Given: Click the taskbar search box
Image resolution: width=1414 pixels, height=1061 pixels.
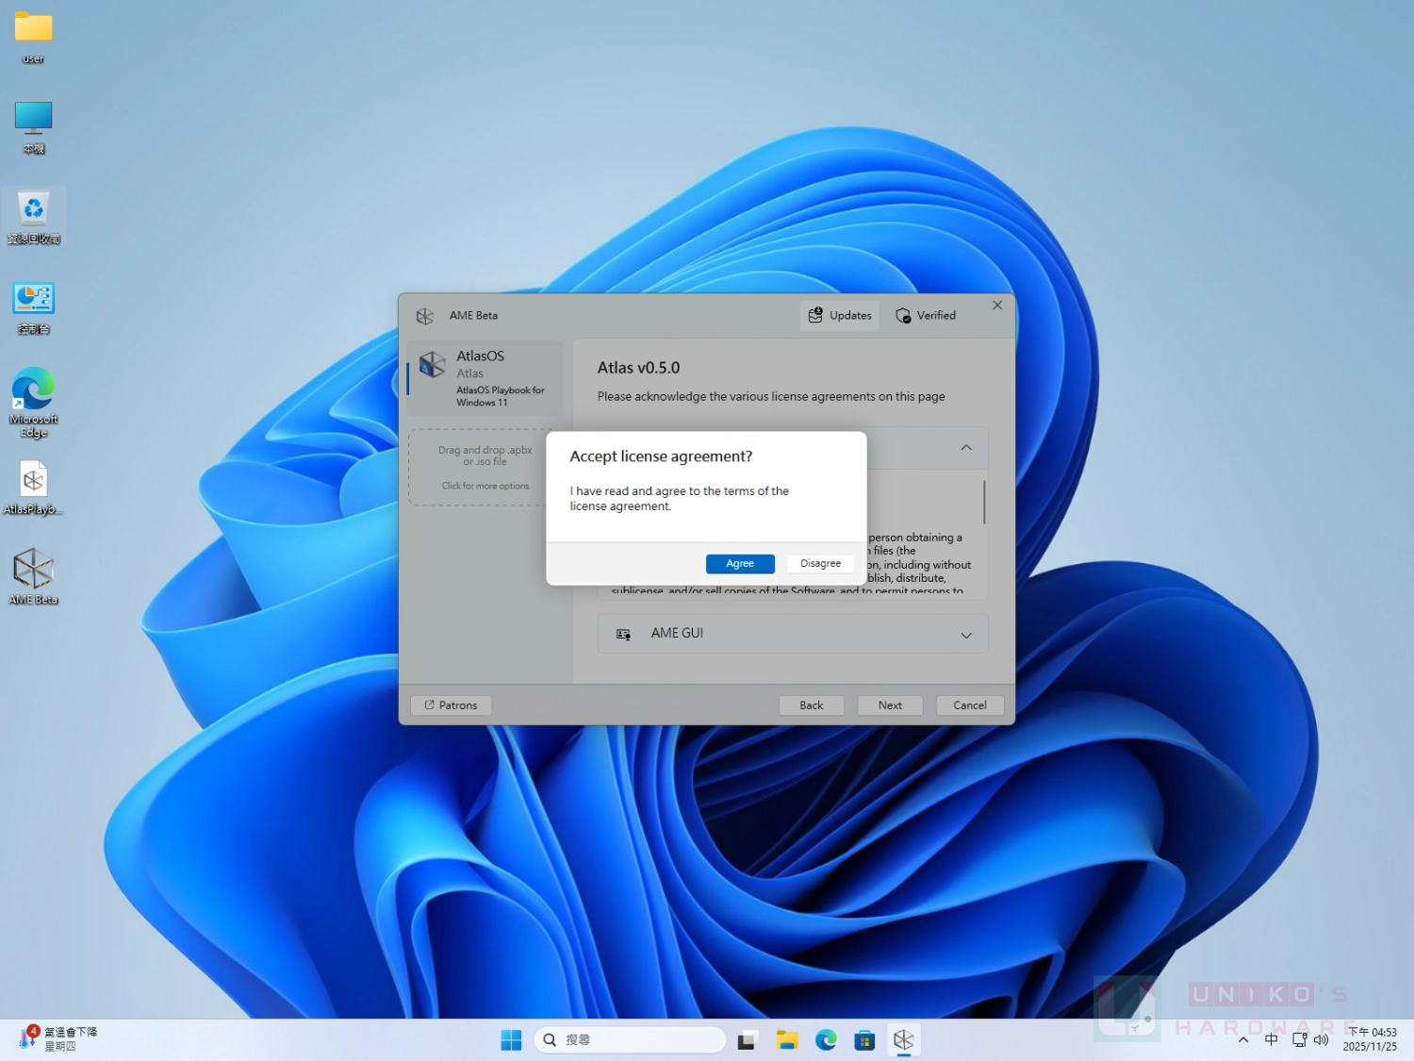Looking at the screenshot, I should tap(630, 1039).
